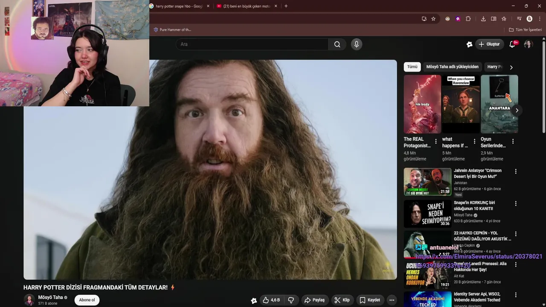This screenshot has width=546, height=307.
Task: Select 'Mösyö Taha adlı yükleyiciden' filter chip
Action: click(x=452, y=67)
